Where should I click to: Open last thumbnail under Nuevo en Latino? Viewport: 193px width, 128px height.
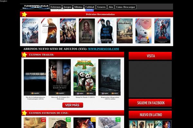coord(167,124)
